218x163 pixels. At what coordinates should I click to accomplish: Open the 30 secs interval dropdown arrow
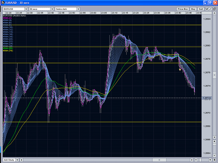[52, 9]
